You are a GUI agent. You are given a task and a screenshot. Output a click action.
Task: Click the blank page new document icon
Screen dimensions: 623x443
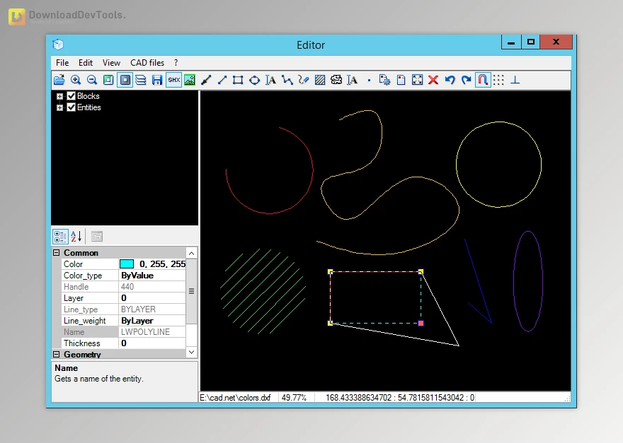[401, 80]
